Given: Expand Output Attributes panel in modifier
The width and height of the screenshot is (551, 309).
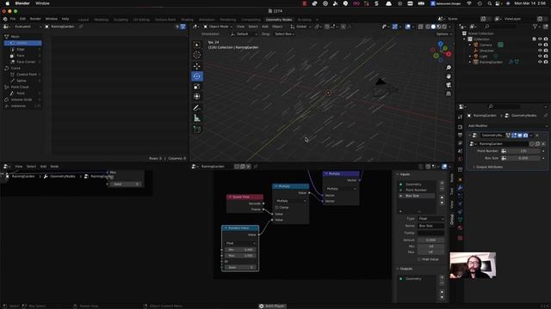Looking at the screenshot, I should pos(490,167).
